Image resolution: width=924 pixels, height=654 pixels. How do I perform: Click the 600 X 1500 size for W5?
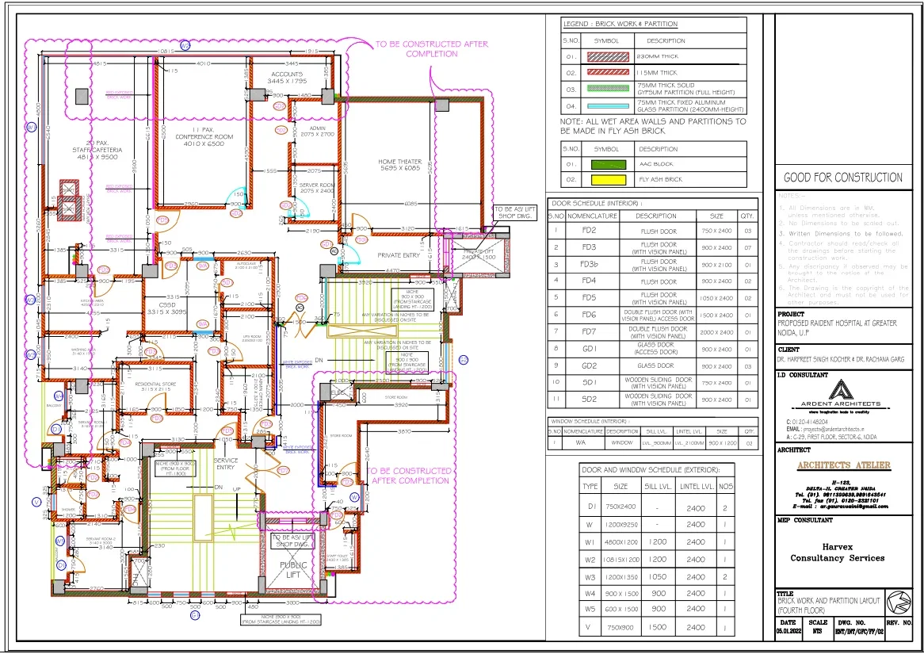click(620, 609)
